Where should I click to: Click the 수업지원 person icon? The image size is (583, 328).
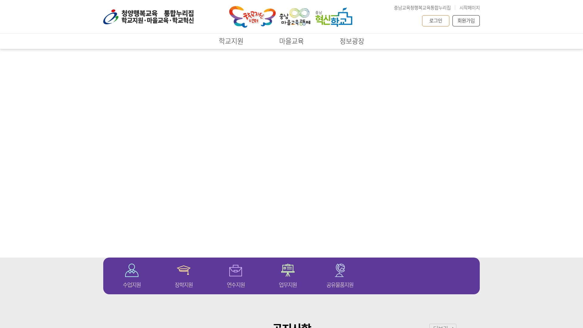point(132,270)
